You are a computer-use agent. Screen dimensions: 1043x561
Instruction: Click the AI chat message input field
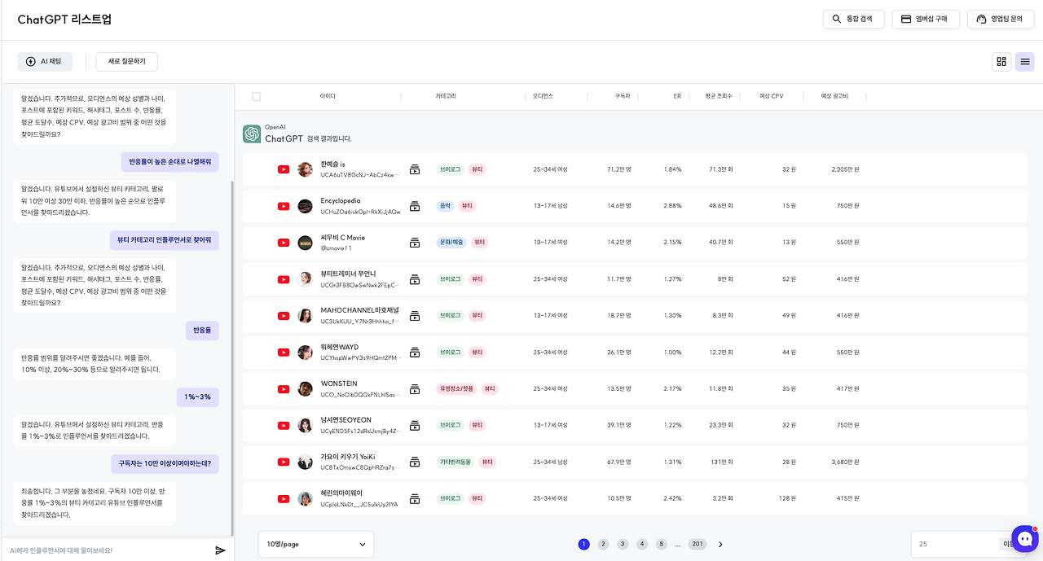[x=107, y=550]
